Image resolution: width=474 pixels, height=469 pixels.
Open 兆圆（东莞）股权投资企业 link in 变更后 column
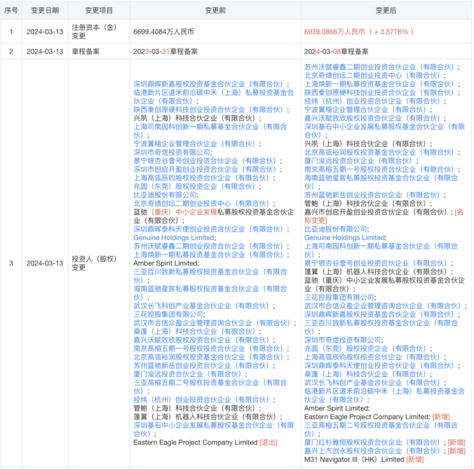[365, 348]
